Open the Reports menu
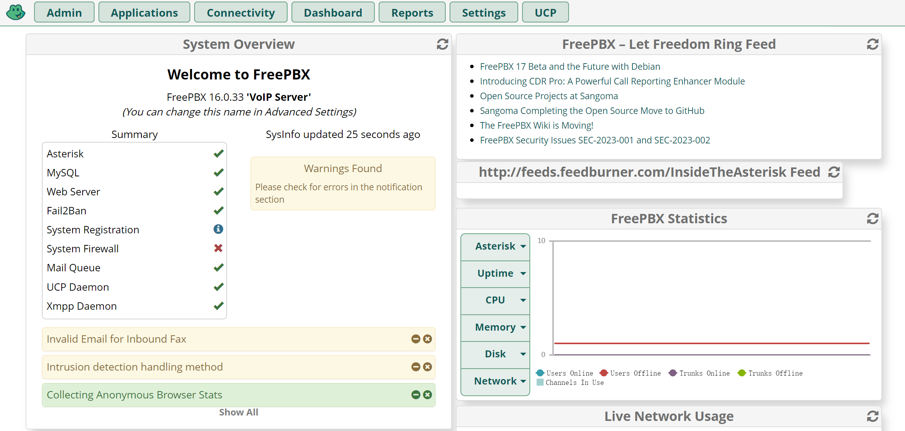The height and width of the screenshot is (431, 905). (x=412, y=12)
